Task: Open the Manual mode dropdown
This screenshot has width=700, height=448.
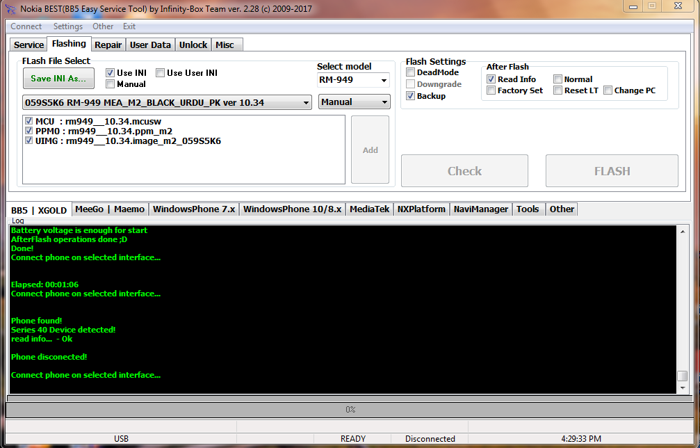Action: coord(354,102)
